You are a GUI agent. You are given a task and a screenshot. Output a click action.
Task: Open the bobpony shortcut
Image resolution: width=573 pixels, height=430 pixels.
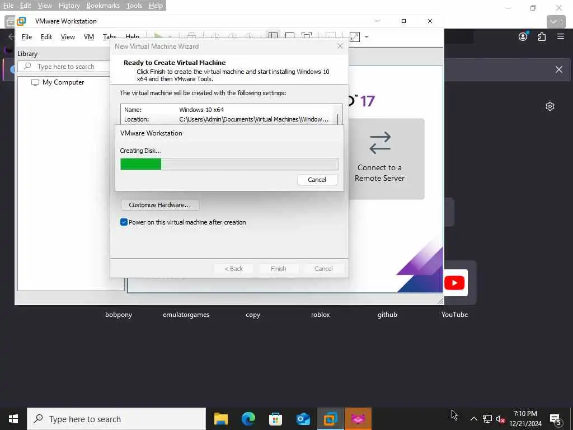pos(119,315)
